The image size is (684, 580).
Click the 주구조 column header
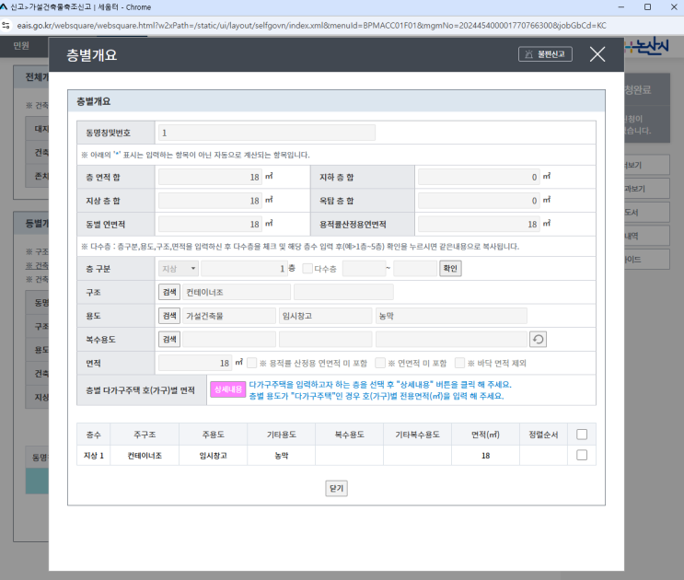[145, 435]
